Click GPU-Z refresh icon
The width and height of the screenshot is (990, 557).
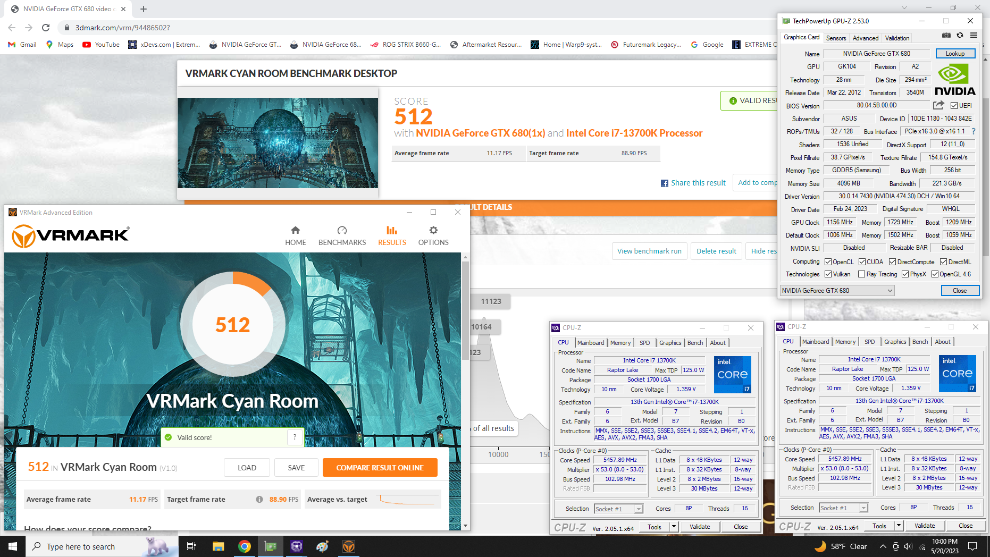pyautogui.click(x=960, y=36)
